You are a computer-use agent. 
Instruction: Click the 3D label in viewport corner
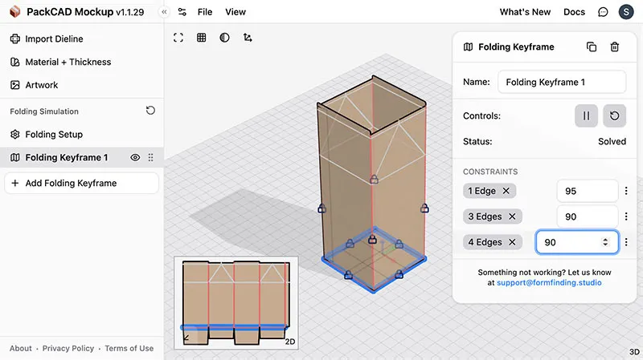tap(634, 352)
